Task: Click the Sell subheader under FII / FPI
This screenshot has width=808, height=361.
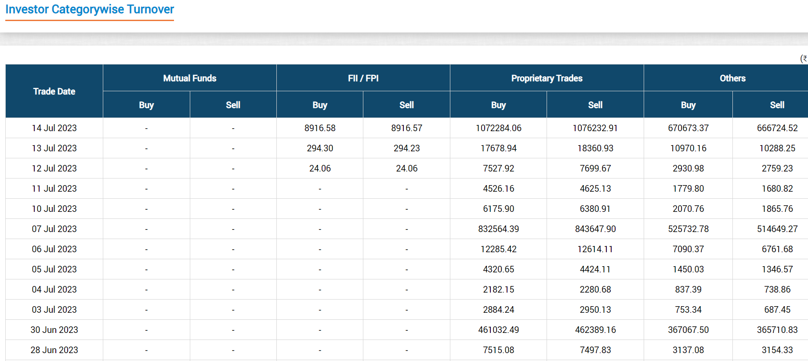Action: pos(406,105)
